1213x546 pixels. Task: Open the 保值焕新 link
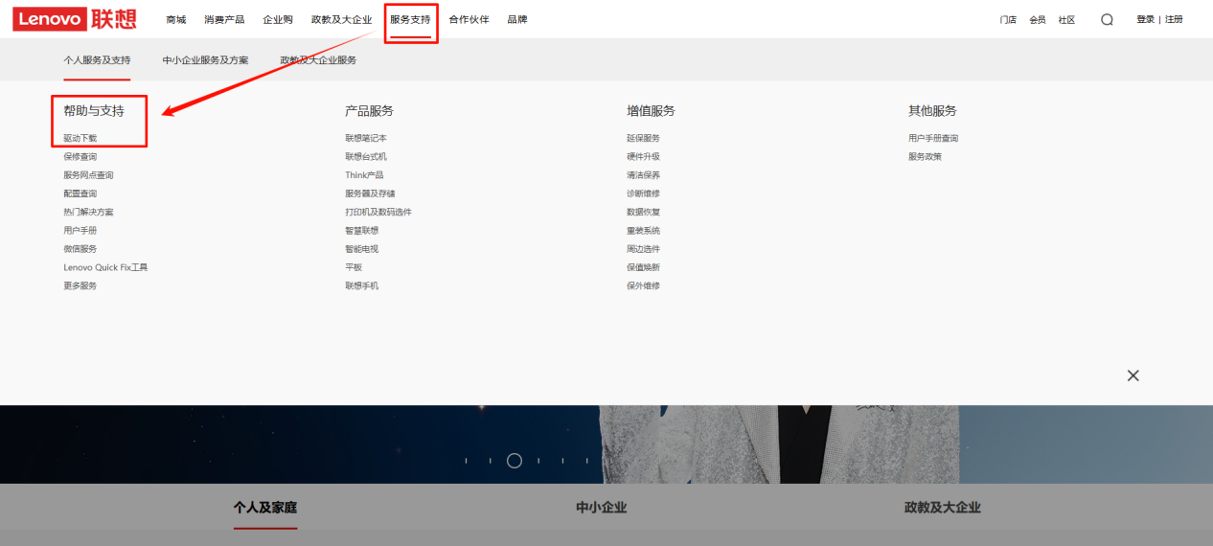[644, 267]
